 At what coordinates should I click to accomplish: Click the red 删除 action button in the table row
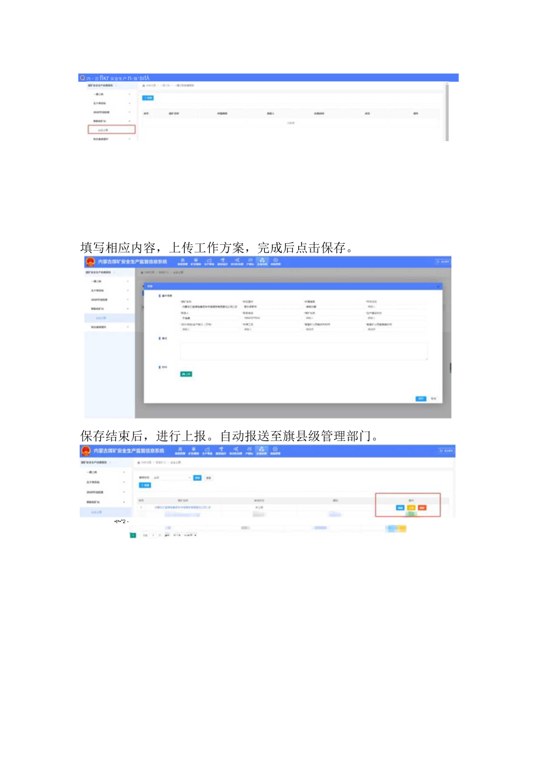(421, 507)
